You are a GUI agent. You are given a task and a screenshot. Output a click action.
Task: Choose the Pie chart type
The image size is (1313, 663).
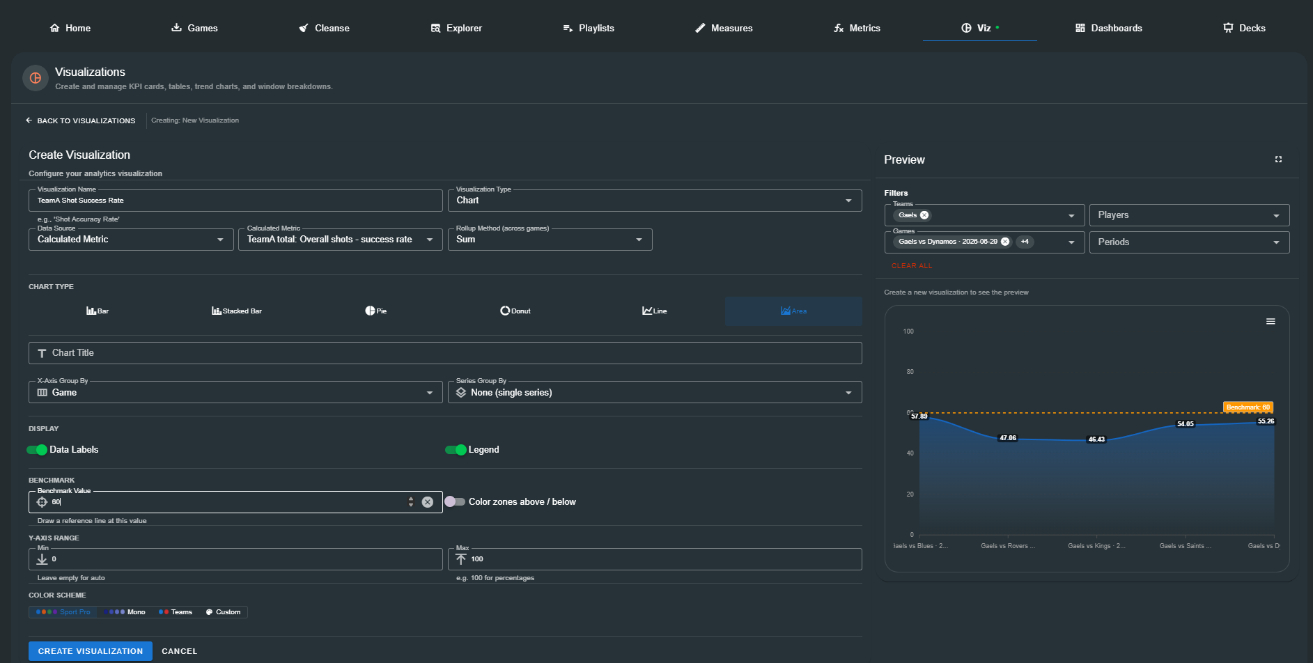click(376, 311)
